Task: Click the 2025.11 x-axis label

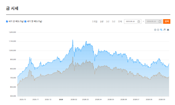Action: (x=35, y=99)
